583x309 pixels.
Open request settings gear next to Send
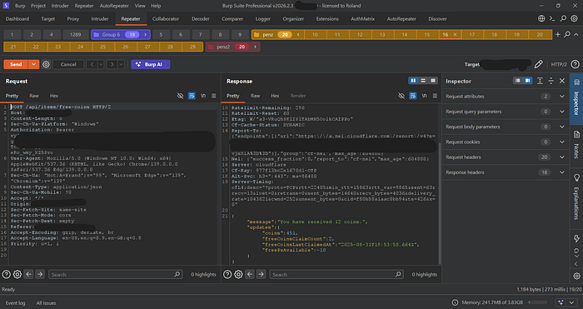coord(46,64)
